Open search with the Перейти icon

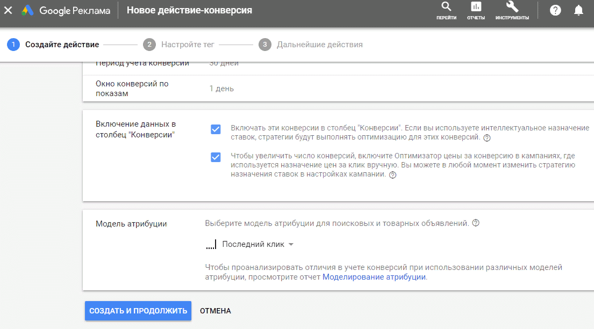tap(446, 9)
